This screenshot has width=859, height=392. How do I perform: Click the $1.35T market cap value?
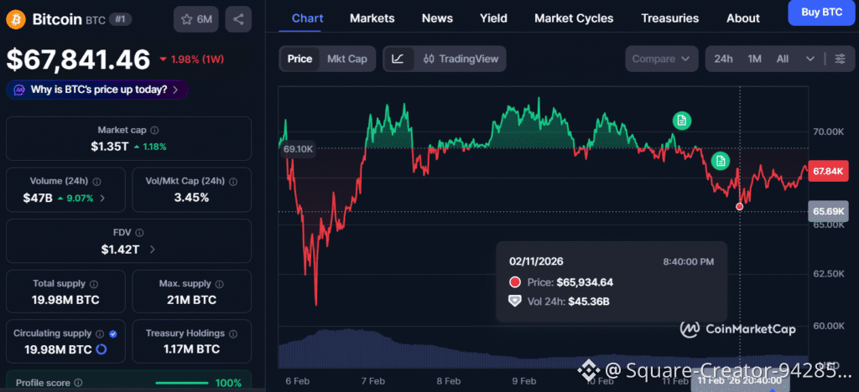[x=110, y=147]
